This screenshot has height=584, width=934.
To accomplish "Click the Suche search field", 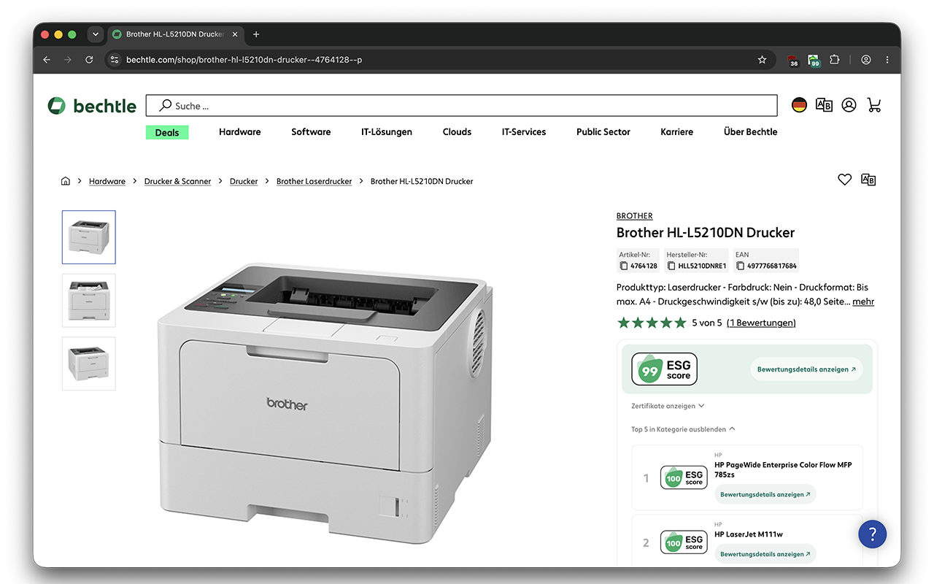I will tap(461, 106).
